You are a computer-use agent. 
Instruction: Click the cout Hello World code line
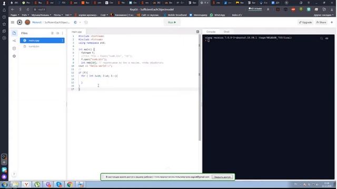coord(95,66)
